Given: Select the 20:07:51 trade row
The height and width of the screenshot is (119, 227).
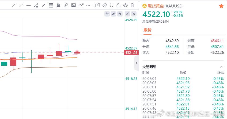Looking at the screenshot, I should pos(183,104).
